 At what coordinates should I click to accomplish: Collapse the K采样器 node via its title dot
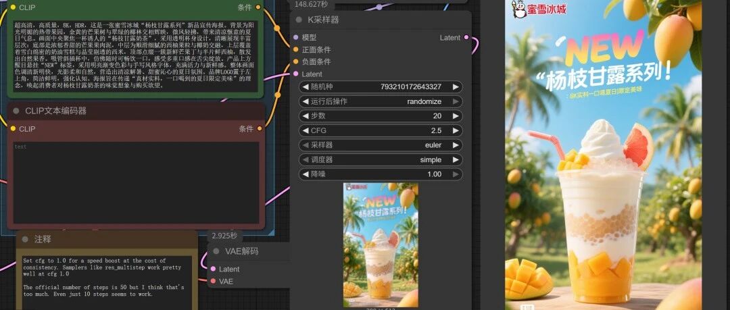coord(299,20)
